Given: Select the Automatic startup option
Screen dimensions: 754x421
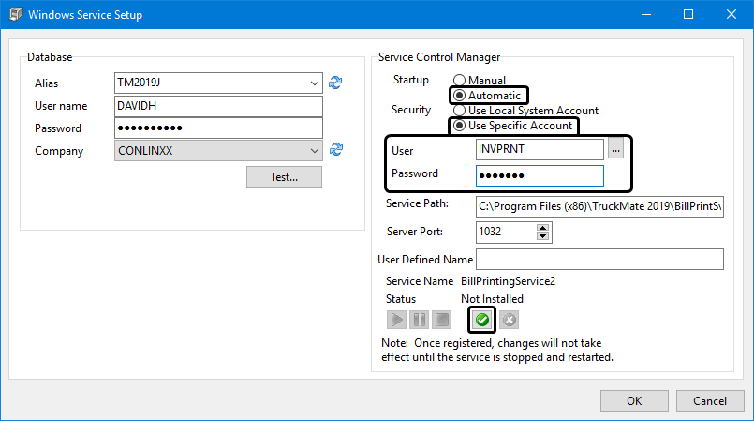Looking at the screenshot, I should 459,96.
